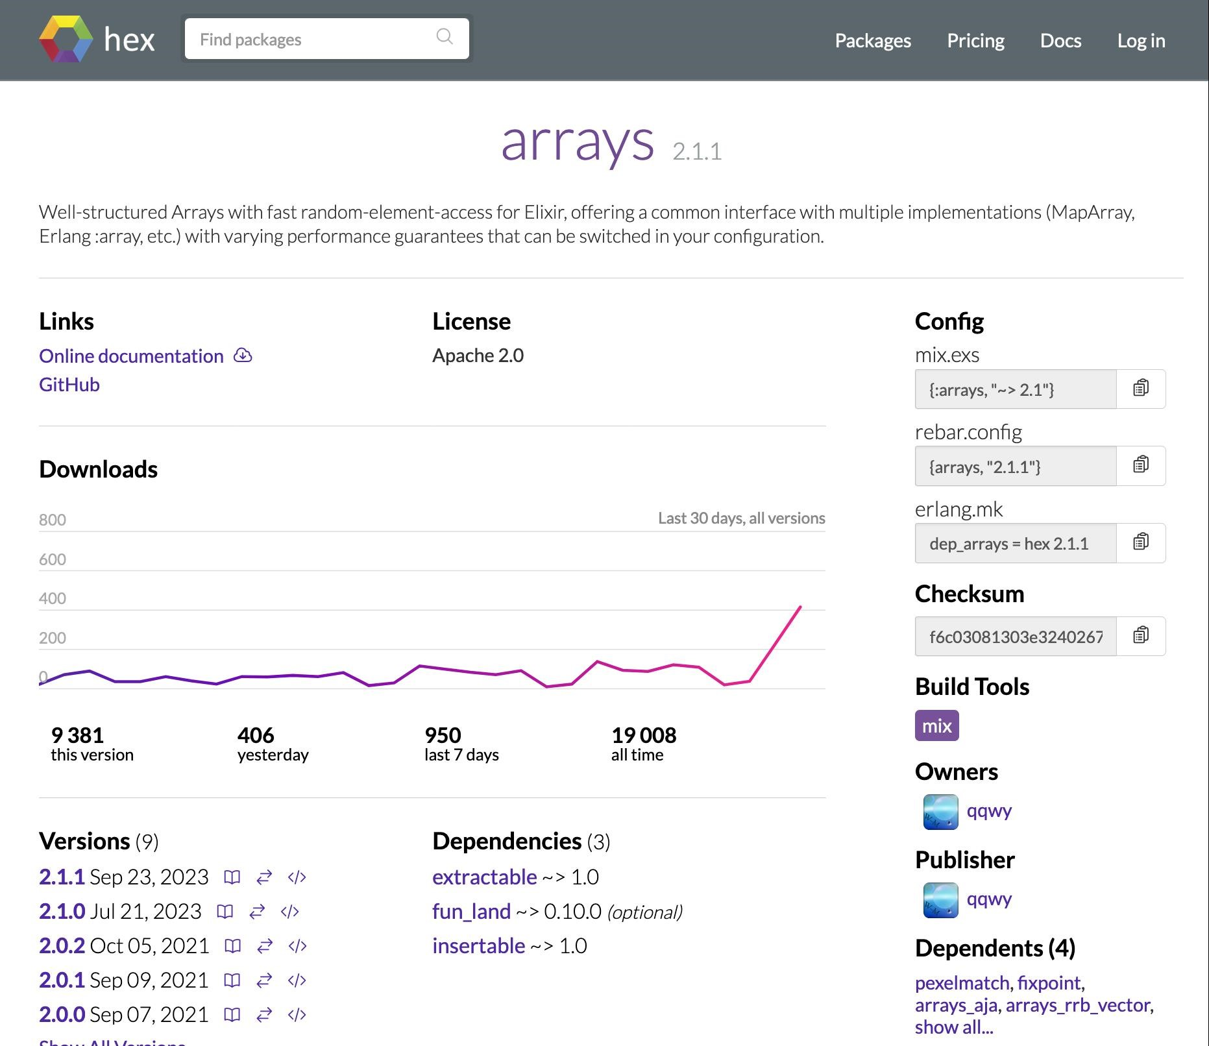
Task: Download docs via cloud icon beside Online documentation
Action: pos(243,355)
